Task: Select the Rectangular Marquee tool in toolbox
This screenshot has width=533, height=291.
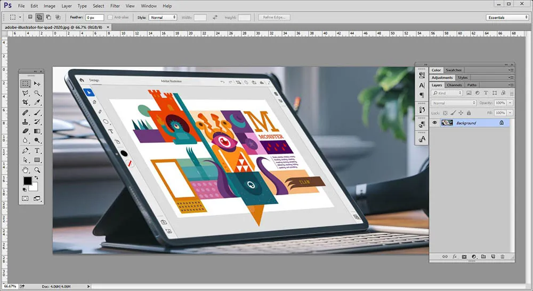Action: (x=25, y=84)
